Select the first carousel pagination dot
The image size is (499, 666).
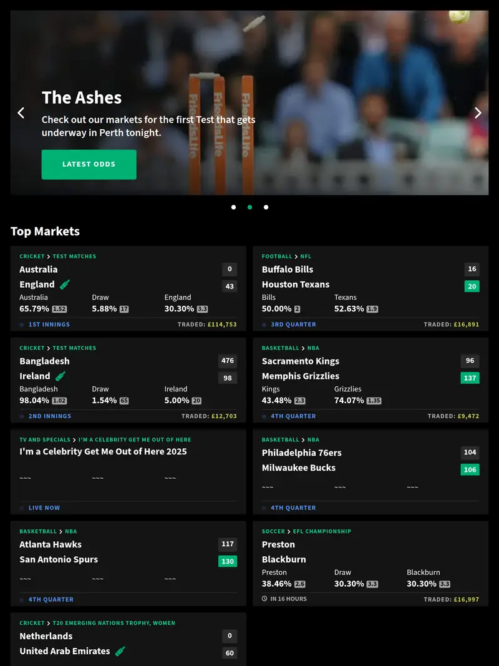click(233, 207)
